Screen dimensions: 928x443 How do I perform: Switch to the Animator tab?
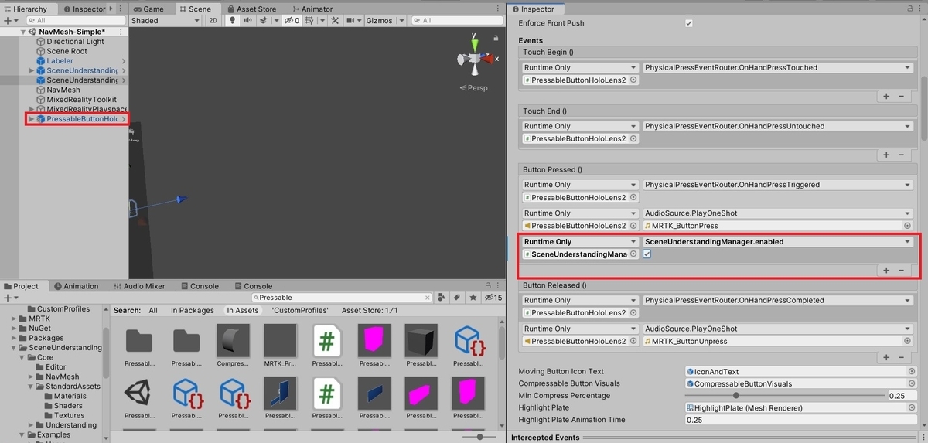312,9
